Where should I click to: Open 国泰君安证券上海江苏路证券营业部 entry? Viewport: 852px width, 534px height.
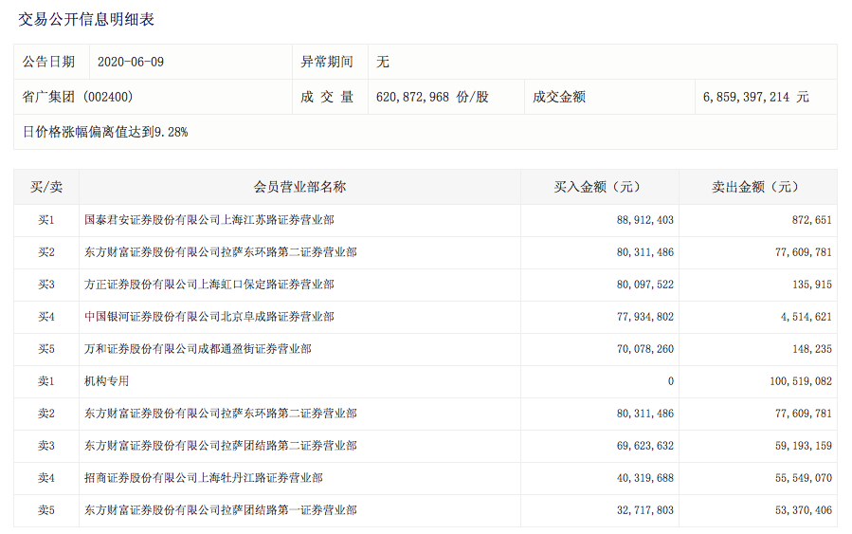[208, 220]
